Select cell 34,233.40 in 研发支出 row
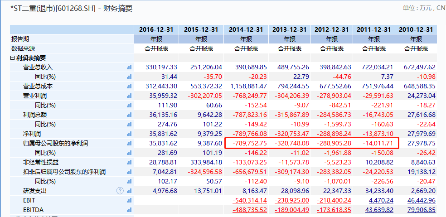 tap(378, 191)
